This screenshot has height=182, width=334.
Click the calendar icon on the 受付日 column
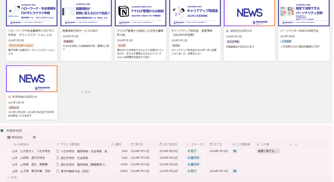132,144
